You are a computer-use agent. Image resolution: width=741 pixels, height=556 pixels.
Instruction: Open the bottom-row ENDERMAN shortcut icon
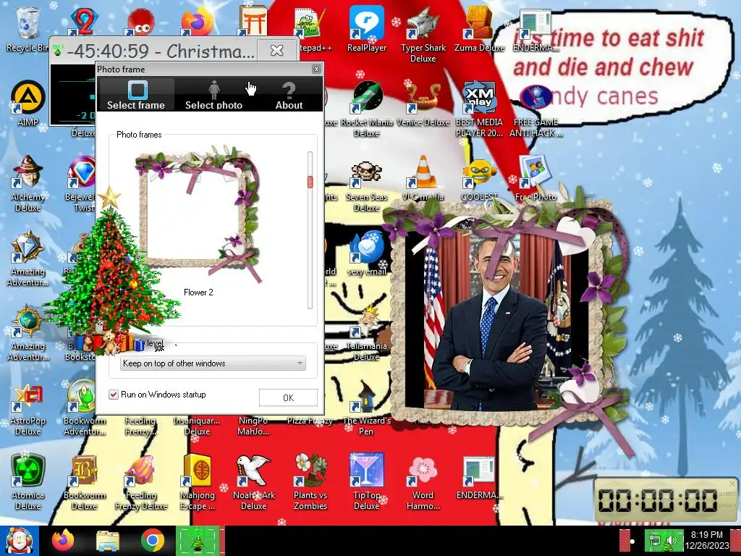click(480, 479)
